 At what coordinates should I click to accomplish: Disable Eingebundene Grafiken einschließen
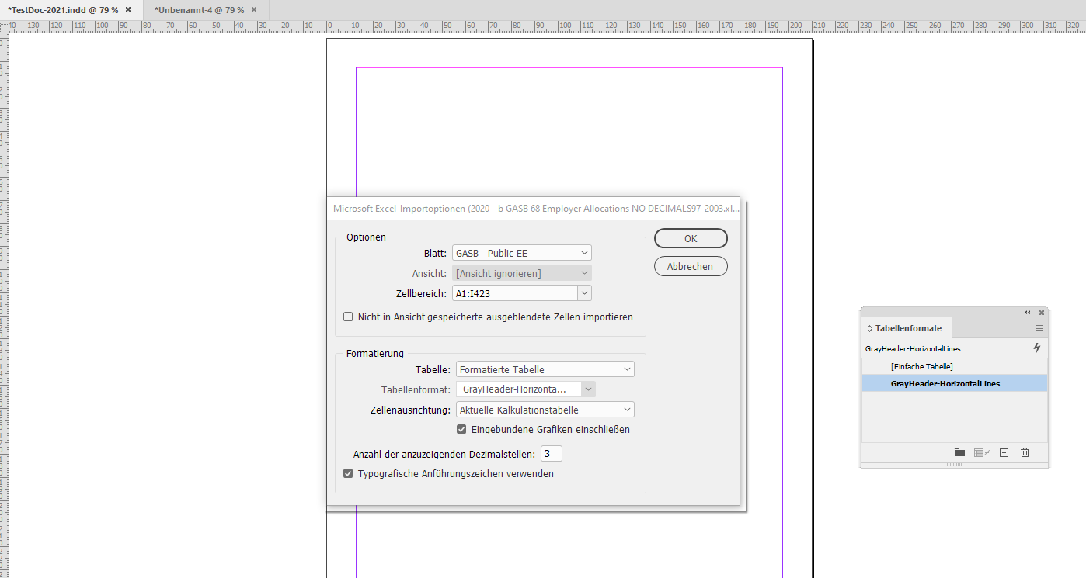coord(461,428)
